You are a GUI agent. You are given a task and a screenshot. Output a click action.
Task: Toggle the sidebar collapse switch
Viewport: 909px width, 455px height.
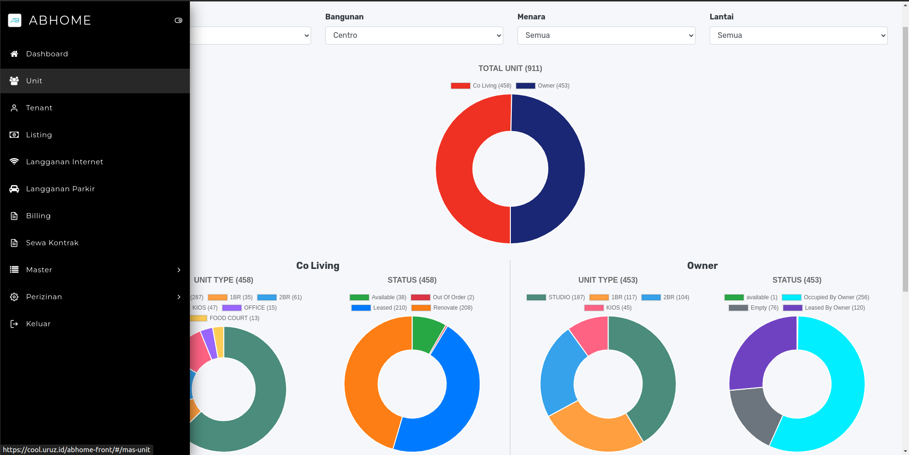(x=178, y=20)
